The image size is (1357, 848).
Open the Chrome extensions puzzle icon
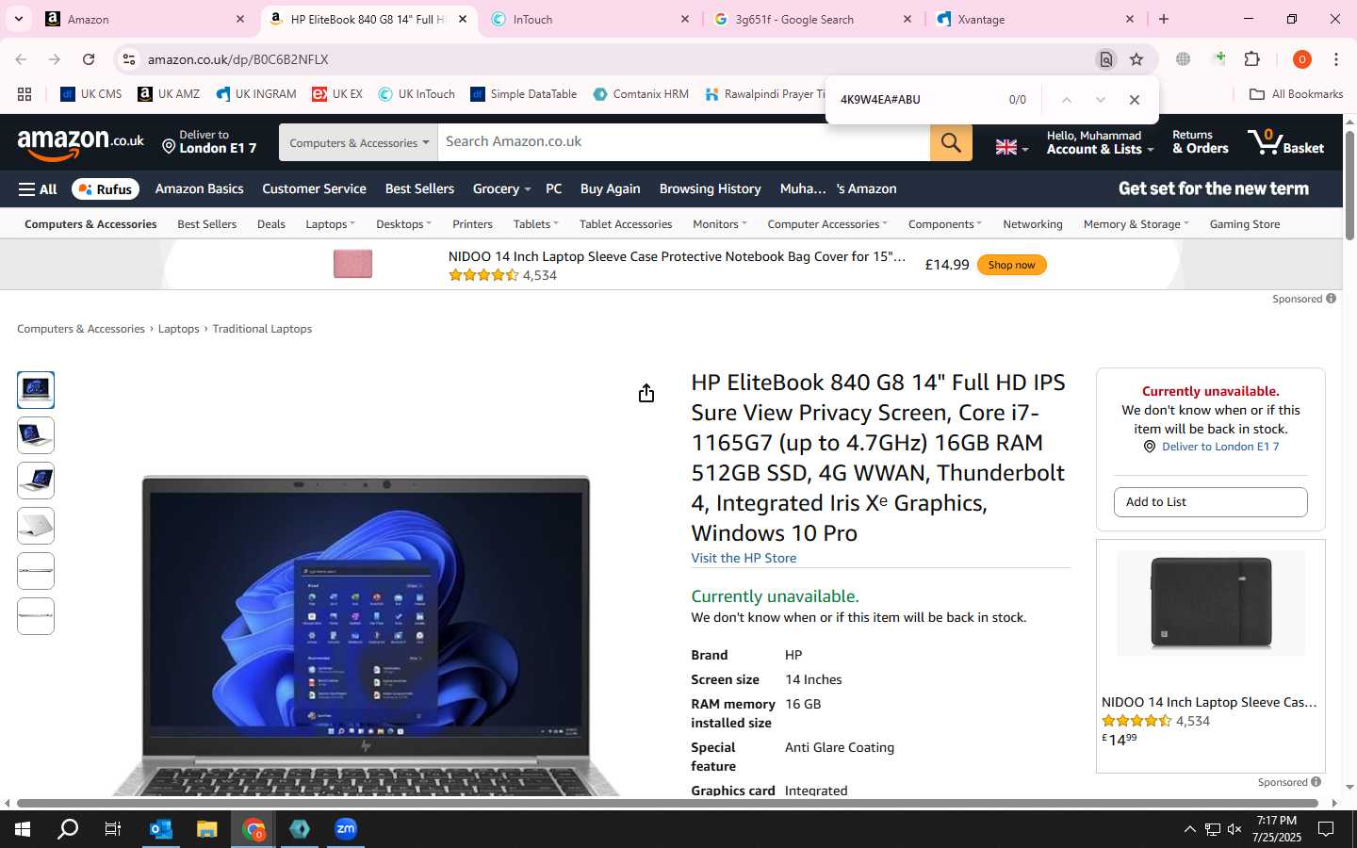pos(1252,59)
